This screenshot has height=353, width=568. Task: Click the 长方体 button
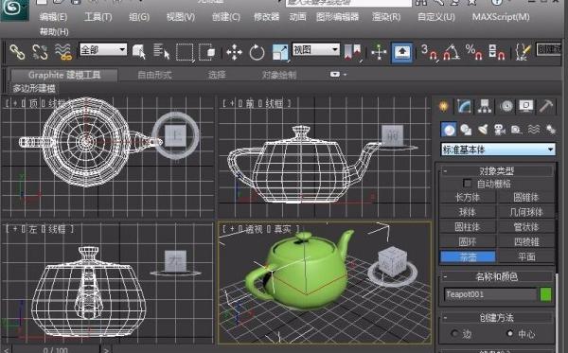pos(468,197)
